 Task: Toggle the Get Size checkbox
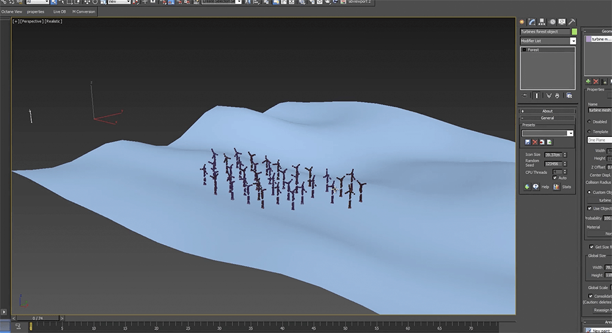pyautogui.click(x=591, y=246)
